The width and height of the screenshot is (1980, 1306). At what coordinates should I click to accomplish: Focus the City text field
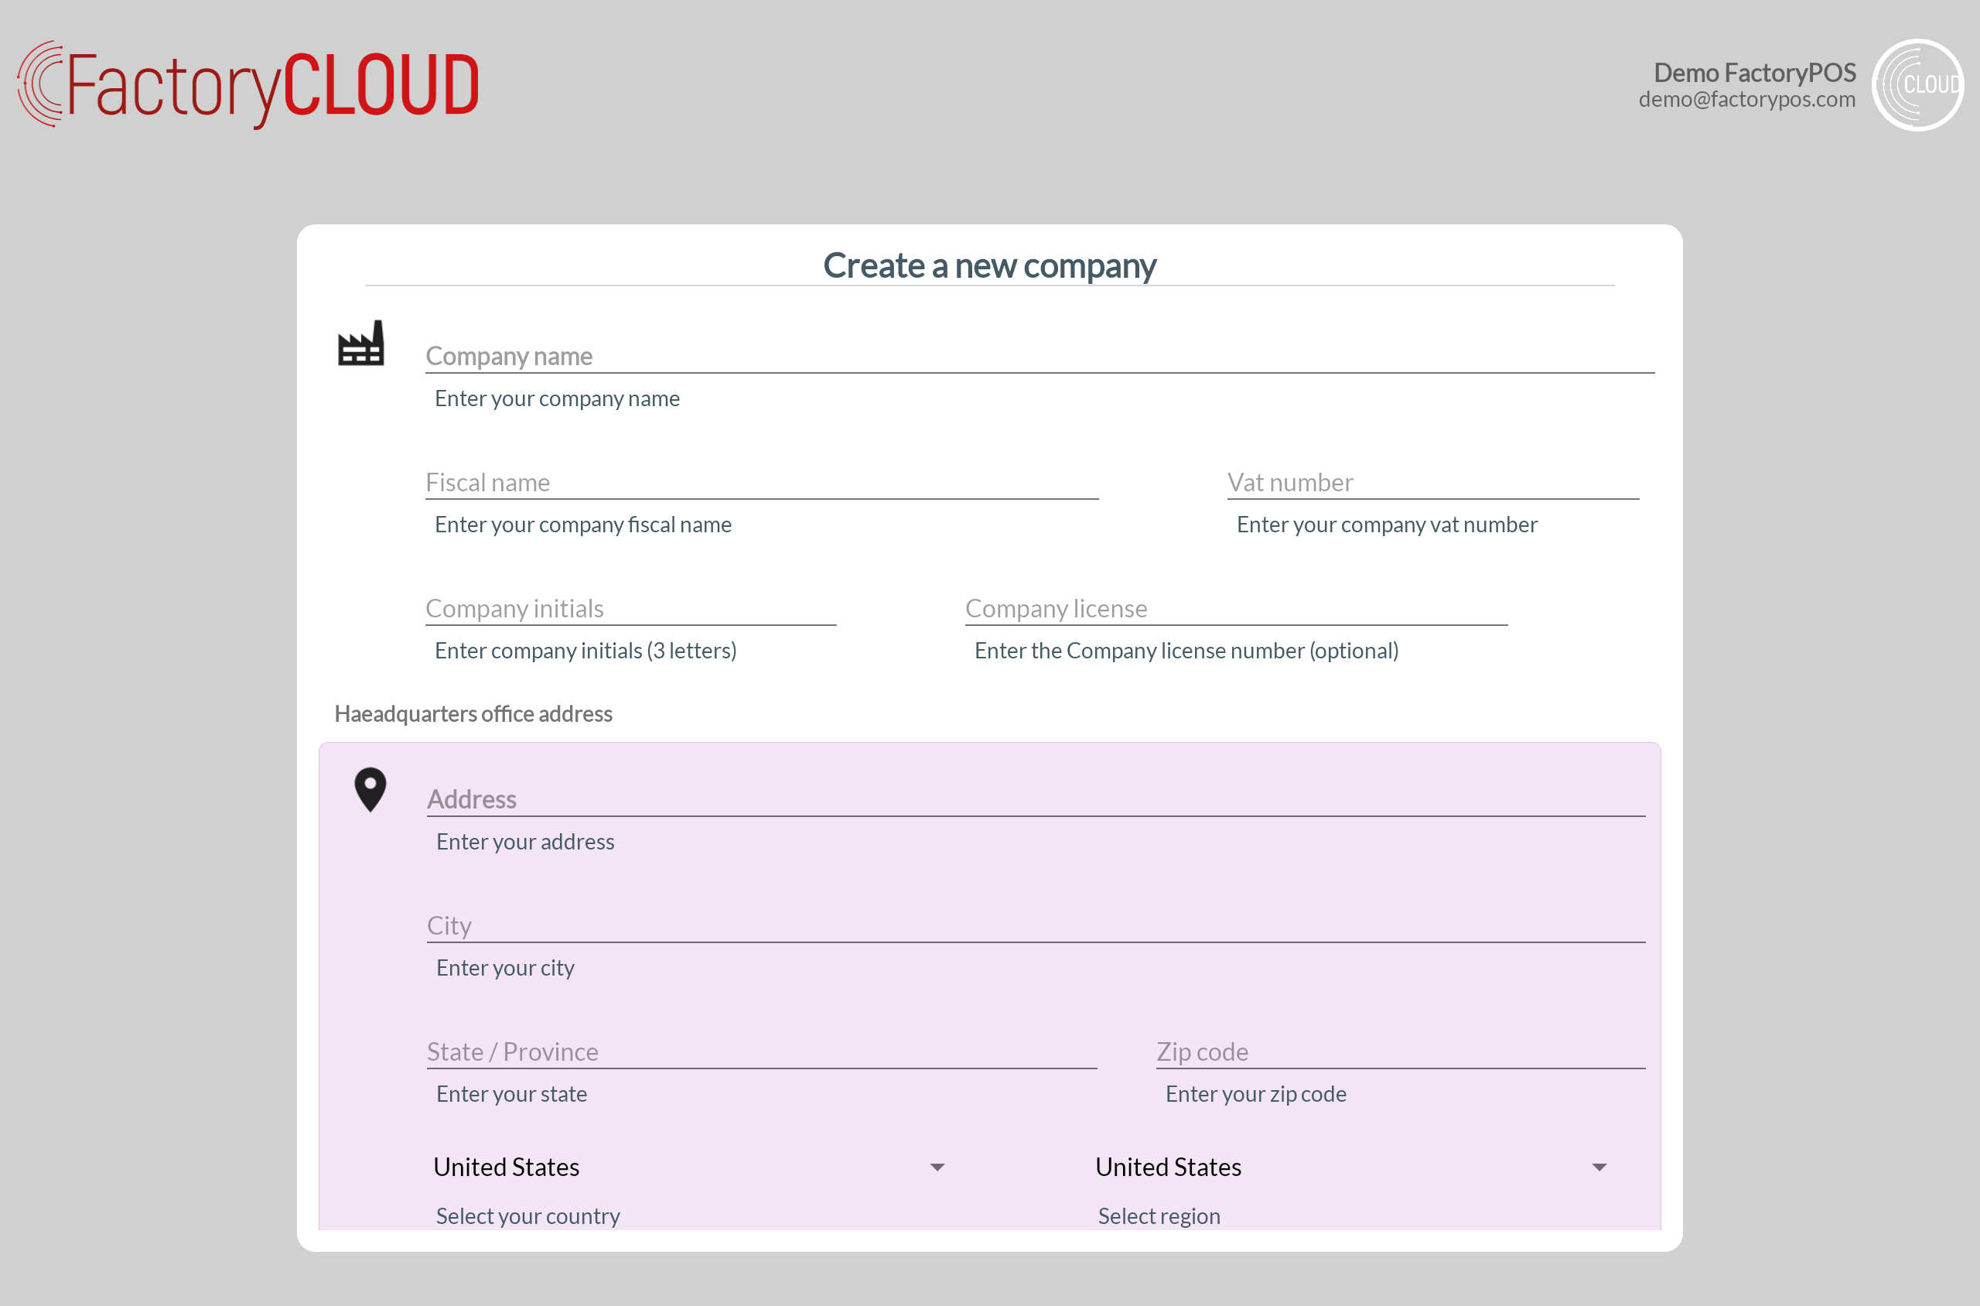tap(1035, 926)
